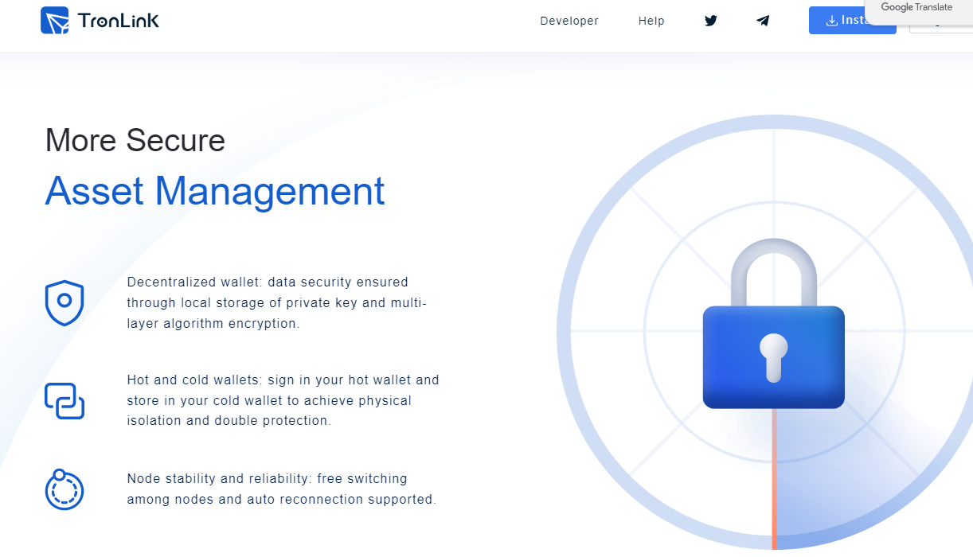Click the Asset Management heading
Viewport: 973px width, 557px height.
tap(215, 191)
